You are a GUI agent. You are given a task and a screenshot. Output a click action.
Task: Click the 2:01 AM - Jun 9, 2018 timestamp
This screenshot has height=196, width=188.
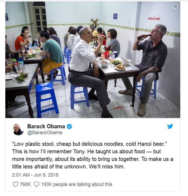point(35,175)
